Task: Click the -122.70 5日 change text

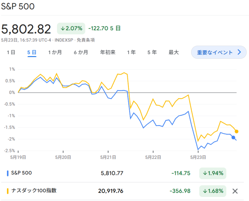Action: (105, 28)
